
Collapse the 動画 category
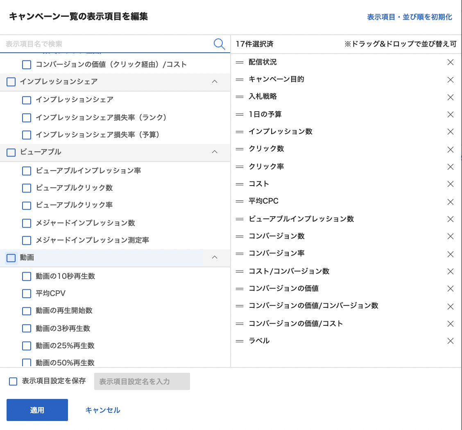pyautogui.click(x=214, y=258)
